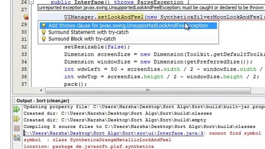Click lightbulb icon beside 'Add throws clause'

click(43, 26)
